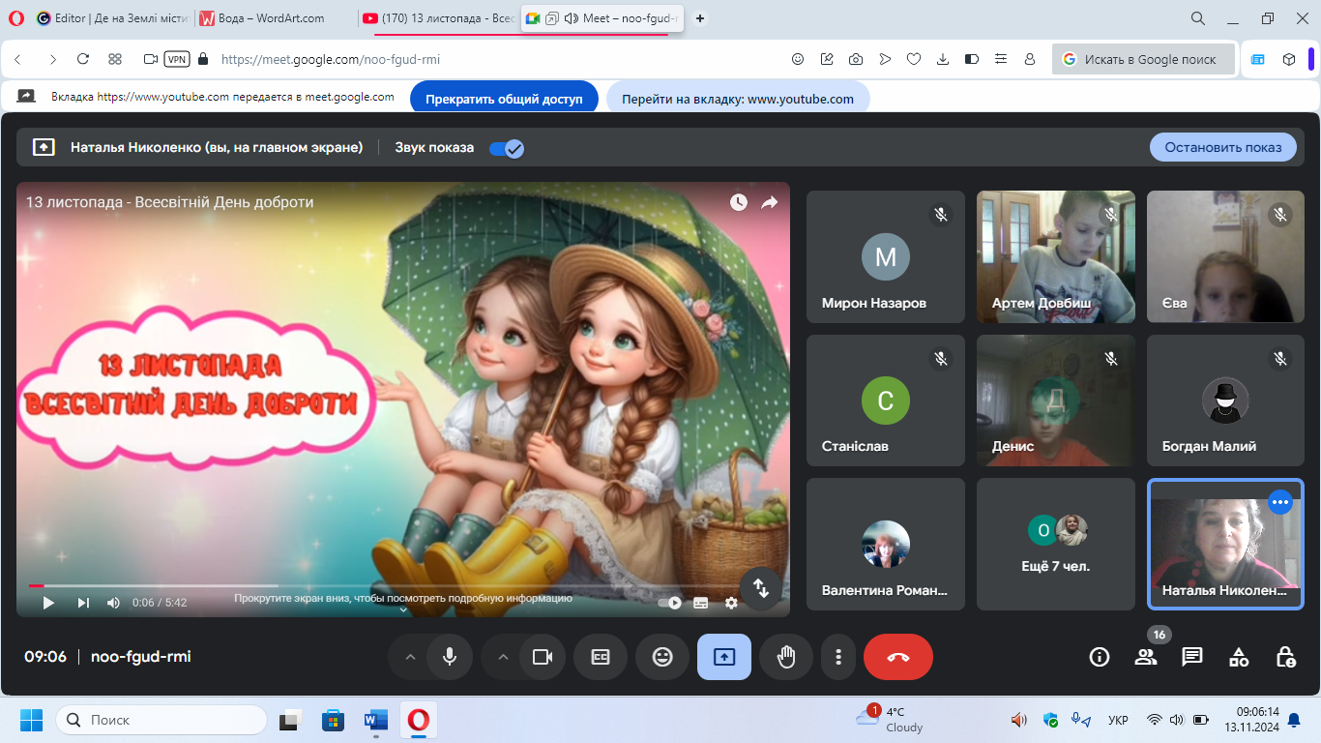
Task: Click the Windows taskbar search box
Action: tap(161, 720)
